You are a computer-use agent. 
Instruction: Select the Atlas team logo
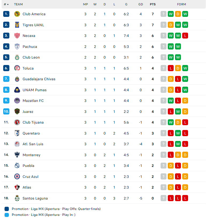point(17,187)
